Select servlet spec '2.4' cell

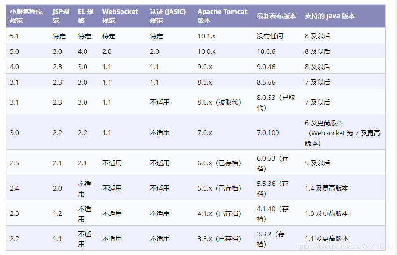click(x=14, y=188)
